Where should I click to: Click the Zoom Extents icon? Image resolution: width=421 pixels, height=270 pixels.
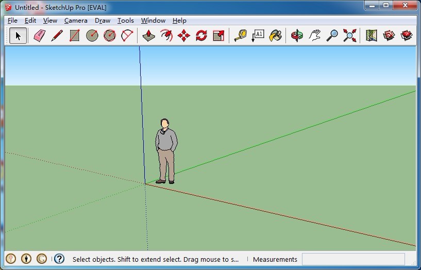click(350, 36)
